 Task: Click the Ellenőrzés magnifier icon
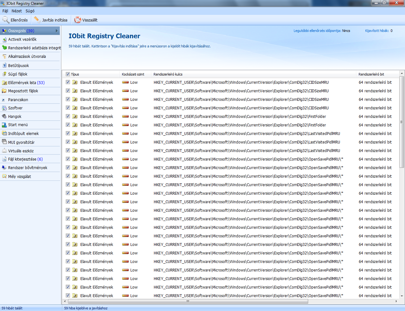6,20
